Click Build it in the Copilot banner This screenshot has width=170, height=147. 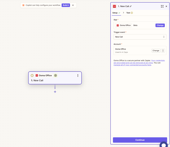coord(66,5)
